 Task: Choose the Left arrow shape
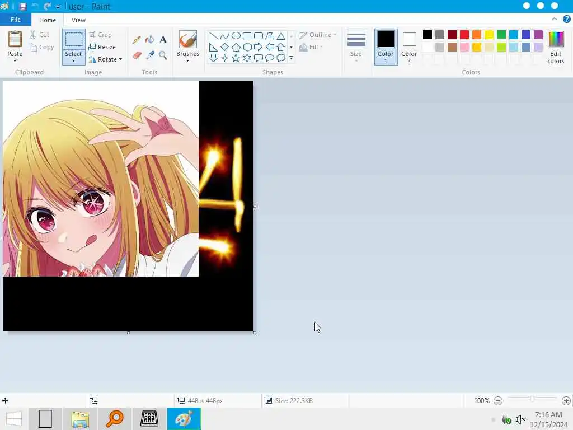tap(270, 47)
